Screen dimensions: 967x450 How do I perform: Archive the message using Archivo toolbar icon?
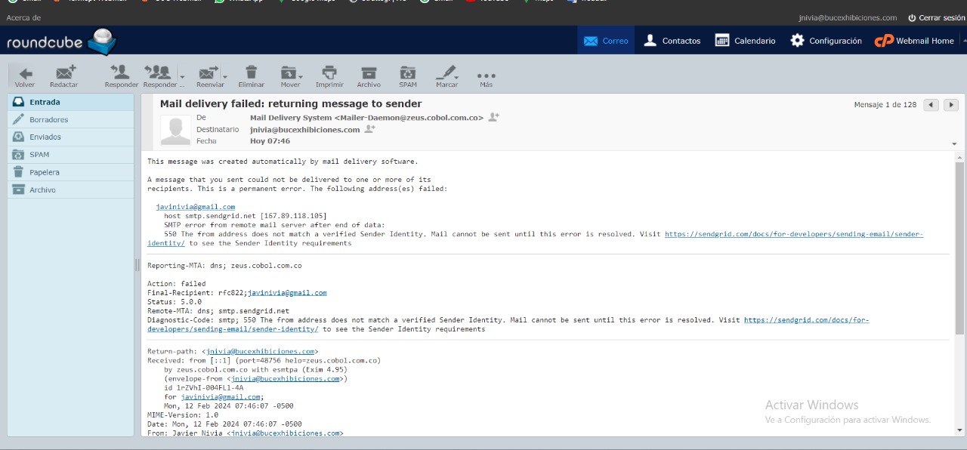point(369,73)
